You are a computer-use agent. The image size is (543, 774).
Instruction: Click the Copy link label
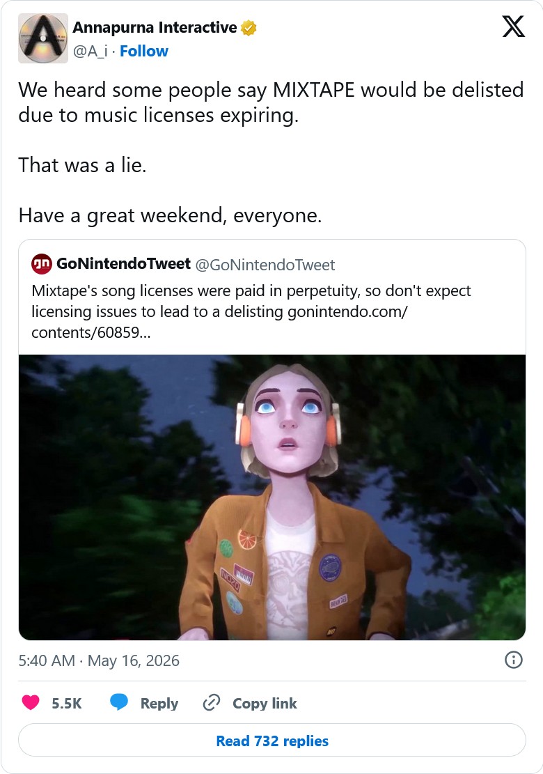(265, 703)
